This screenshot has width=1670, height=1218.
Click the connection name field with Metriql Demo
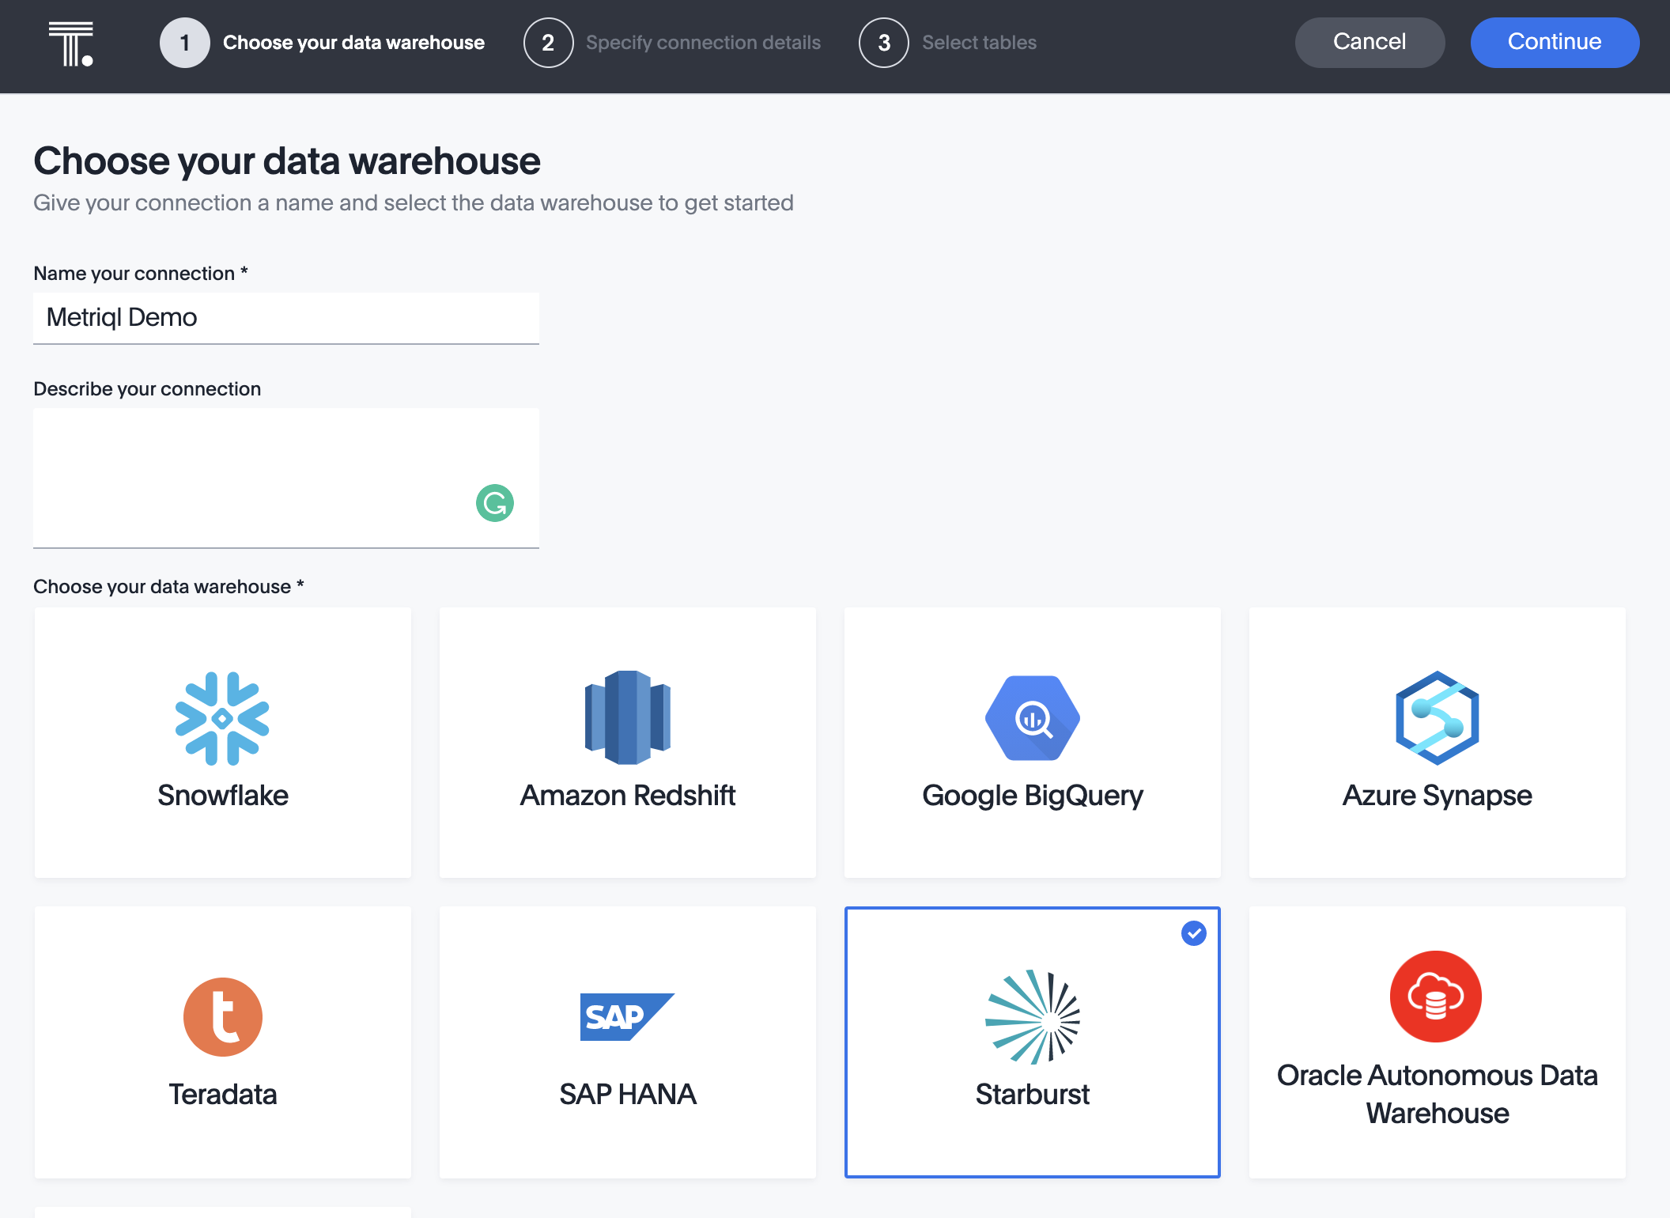tap(285, 318)
